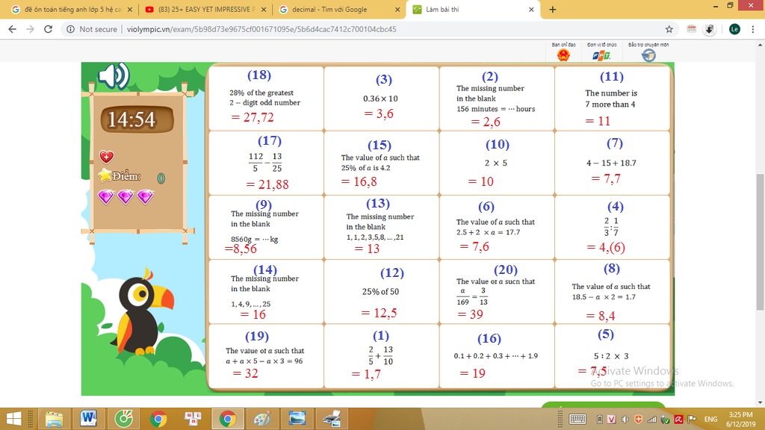
Task: Switch to the YouTube EASY YET IMPRESSIVE tab
Action: (206, 9)
